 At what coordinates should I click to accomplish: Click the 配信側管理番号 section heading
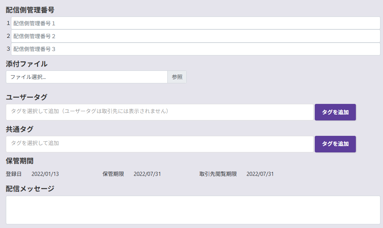pyautogui.click(x=30, y=10)
